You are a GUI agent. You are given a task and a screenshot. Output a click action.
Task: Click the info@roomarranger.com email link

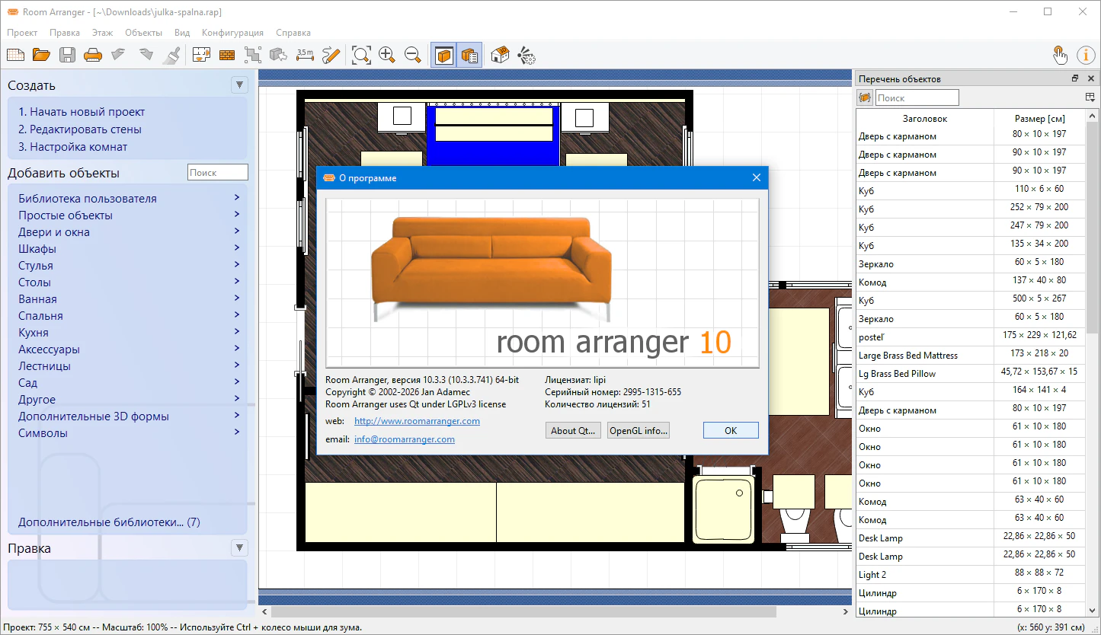click(x=405, y=439)
